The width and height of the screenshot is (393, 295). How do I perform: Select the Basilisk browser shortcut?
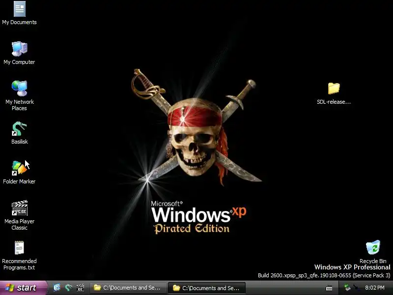click(19, 133)
